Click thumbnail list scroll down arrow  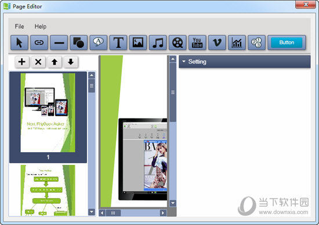92,212
